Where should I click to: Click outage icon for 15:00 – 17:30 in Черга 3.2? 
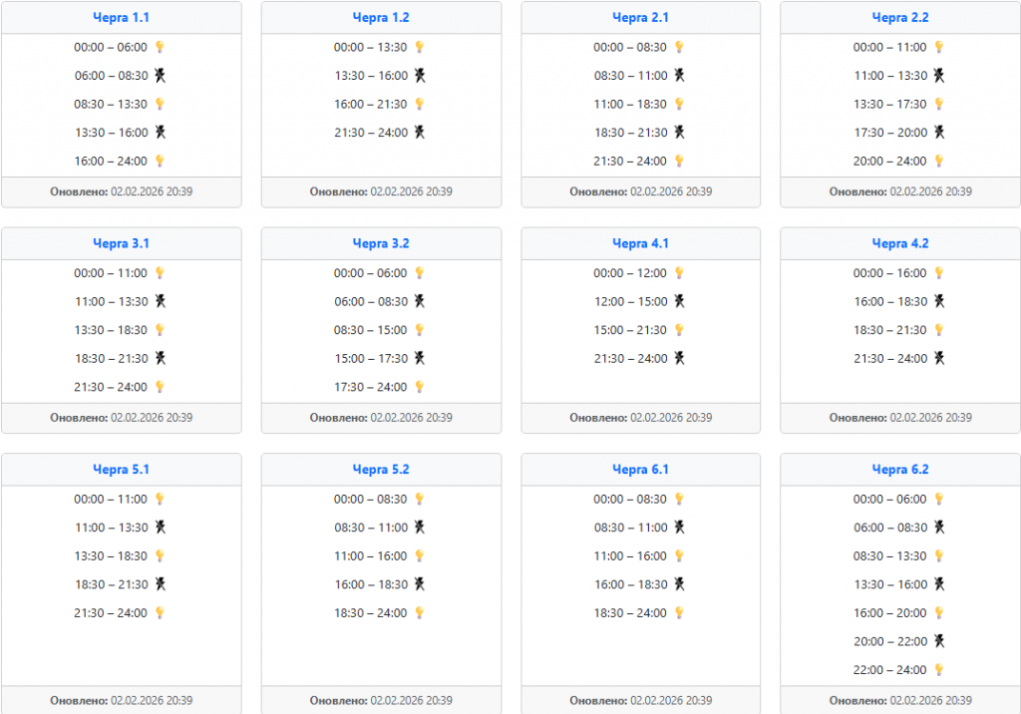tap(420, 358)
